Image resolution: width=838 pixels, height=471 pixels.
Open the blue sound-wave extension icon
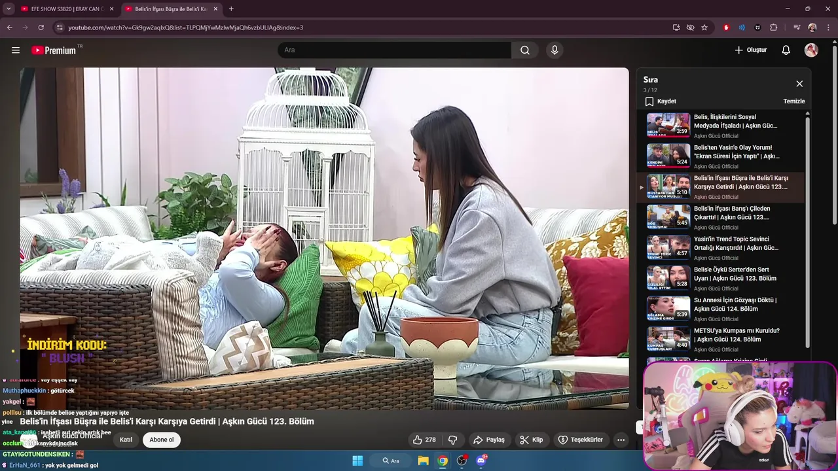[742, 27]
